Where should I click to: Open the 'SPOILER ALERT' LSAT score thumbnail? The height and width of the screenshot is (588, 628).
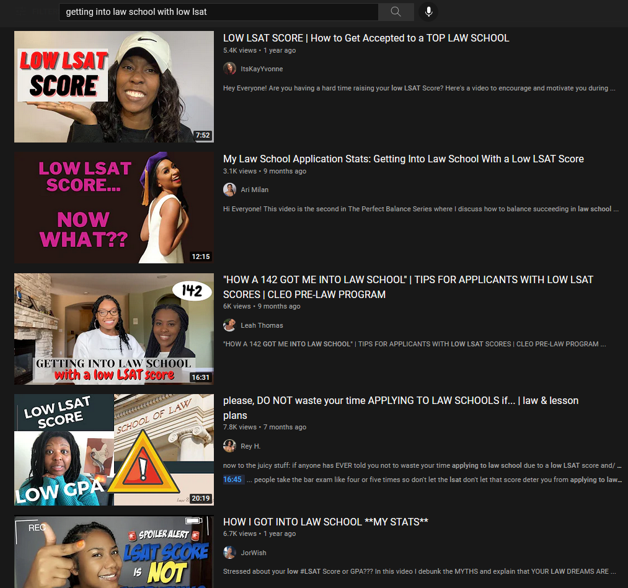pyautogui.click(x=114, y=551)
